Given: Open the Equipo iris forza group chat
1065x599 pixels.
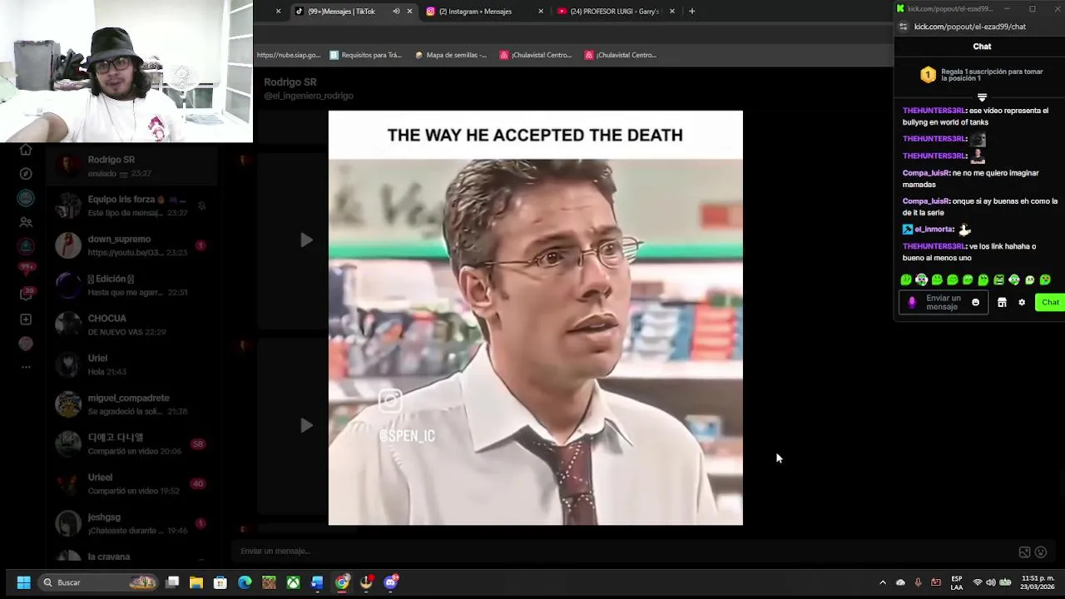Looking at the screenshot, I should (x=133, y=205).
